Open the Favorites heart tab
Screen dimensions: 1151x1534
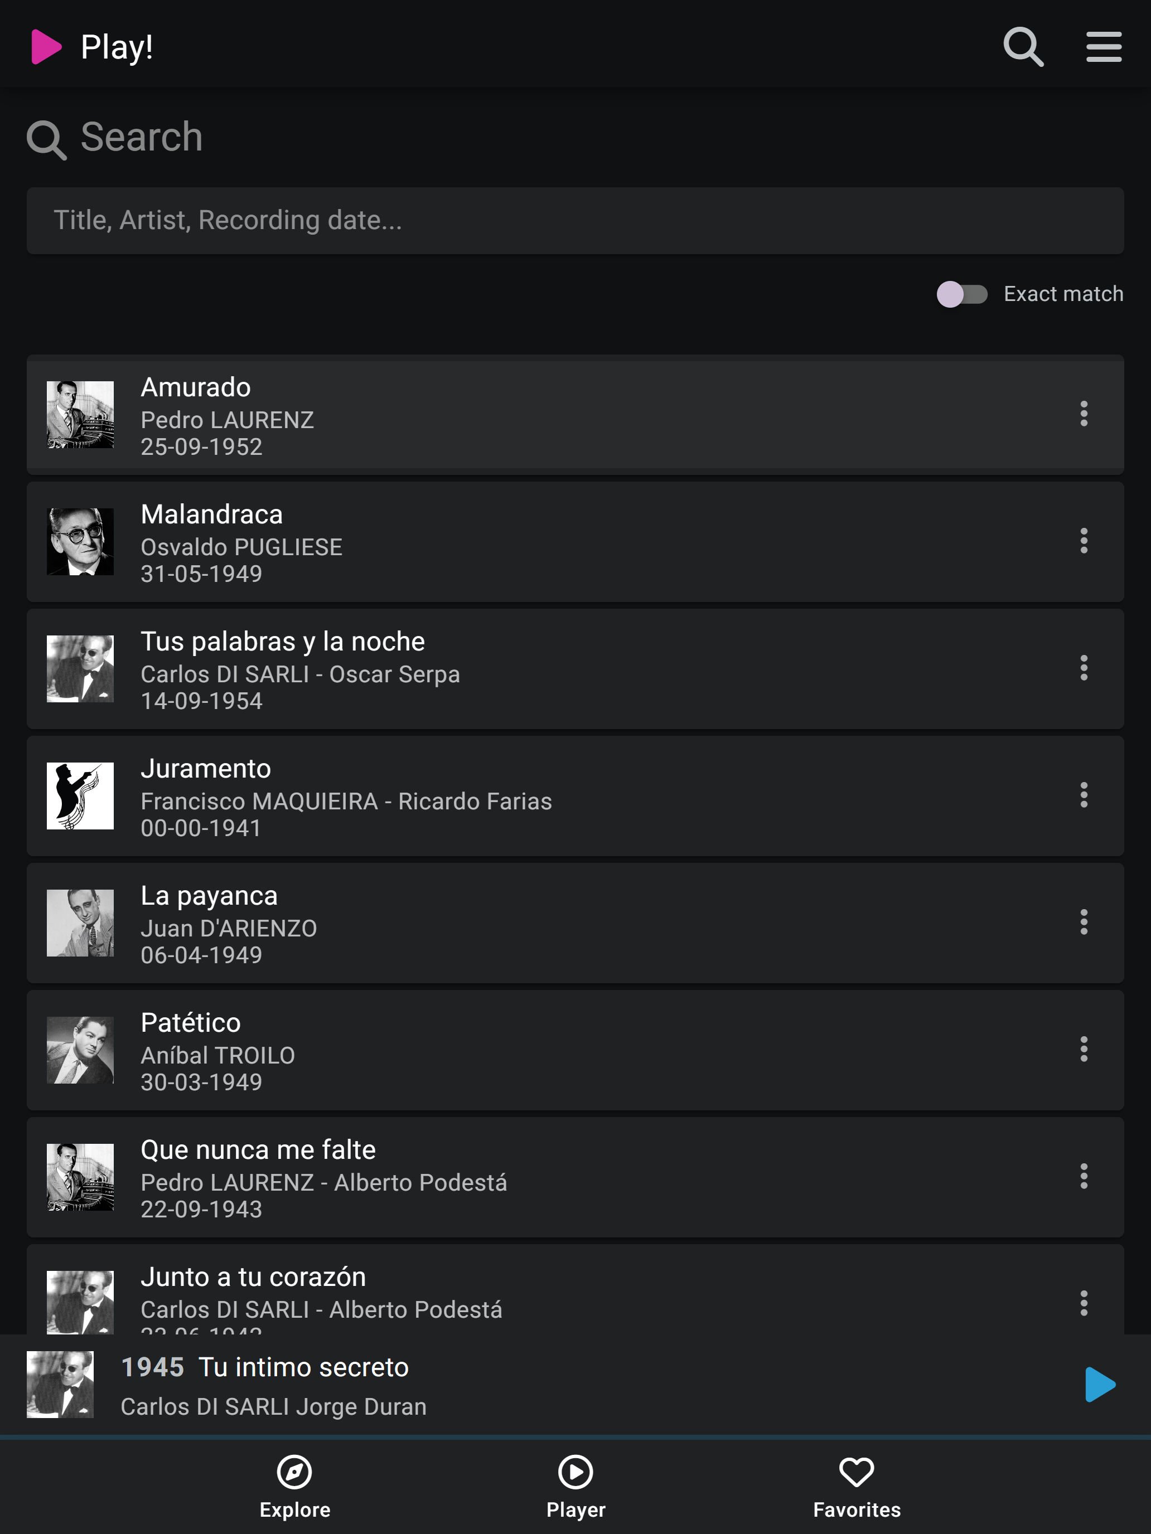click(857, 1486)
